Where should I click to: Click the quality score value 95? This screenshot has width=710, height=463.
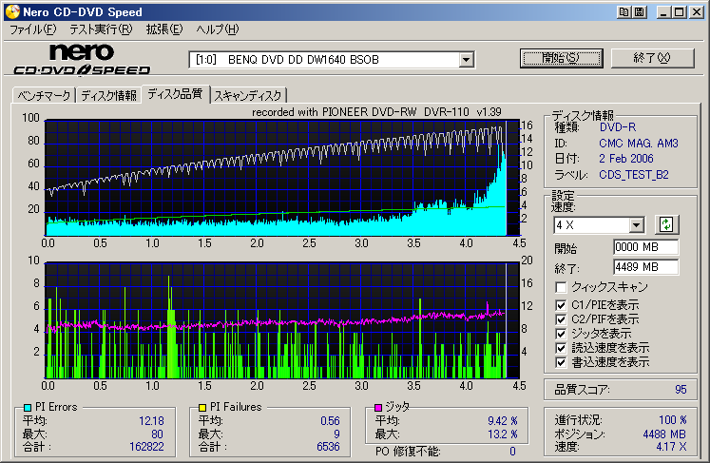(681, 390)
